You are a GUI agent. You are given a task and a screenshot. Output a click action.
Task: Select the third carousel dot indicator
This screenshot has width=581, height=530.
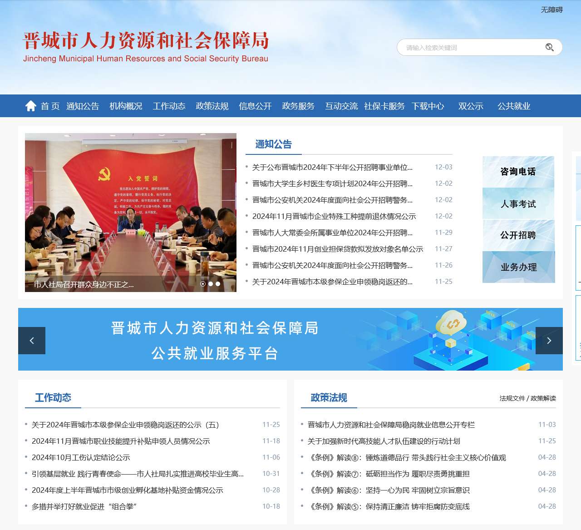218,284
